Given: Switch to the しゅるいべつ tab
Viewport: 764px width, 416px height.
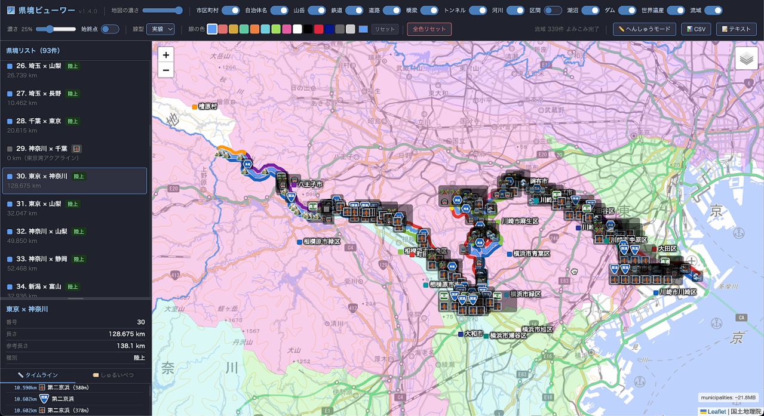Looking at the screenshot, I should tap(113, 375).
